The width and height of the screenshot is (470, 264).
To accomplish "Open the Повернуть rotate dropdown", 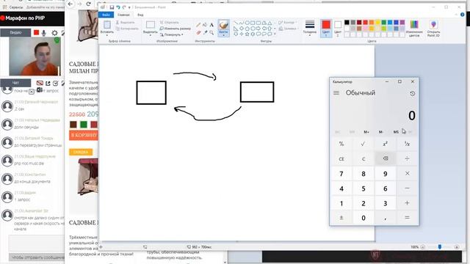I will [x=172, y=34].
